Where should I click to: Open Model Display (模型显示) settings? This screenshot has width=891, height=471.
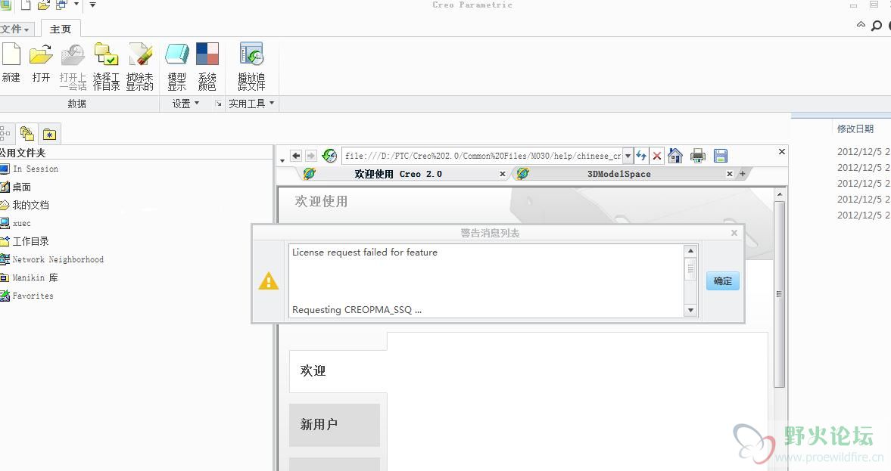(176, 54)
